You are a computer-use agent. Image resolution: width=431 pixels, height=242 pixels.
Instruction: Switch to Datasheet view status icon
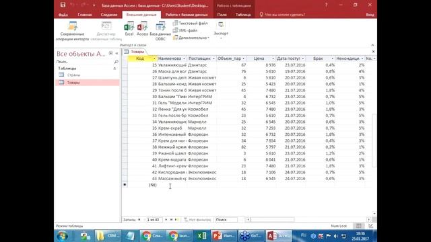tap(359, 226)
